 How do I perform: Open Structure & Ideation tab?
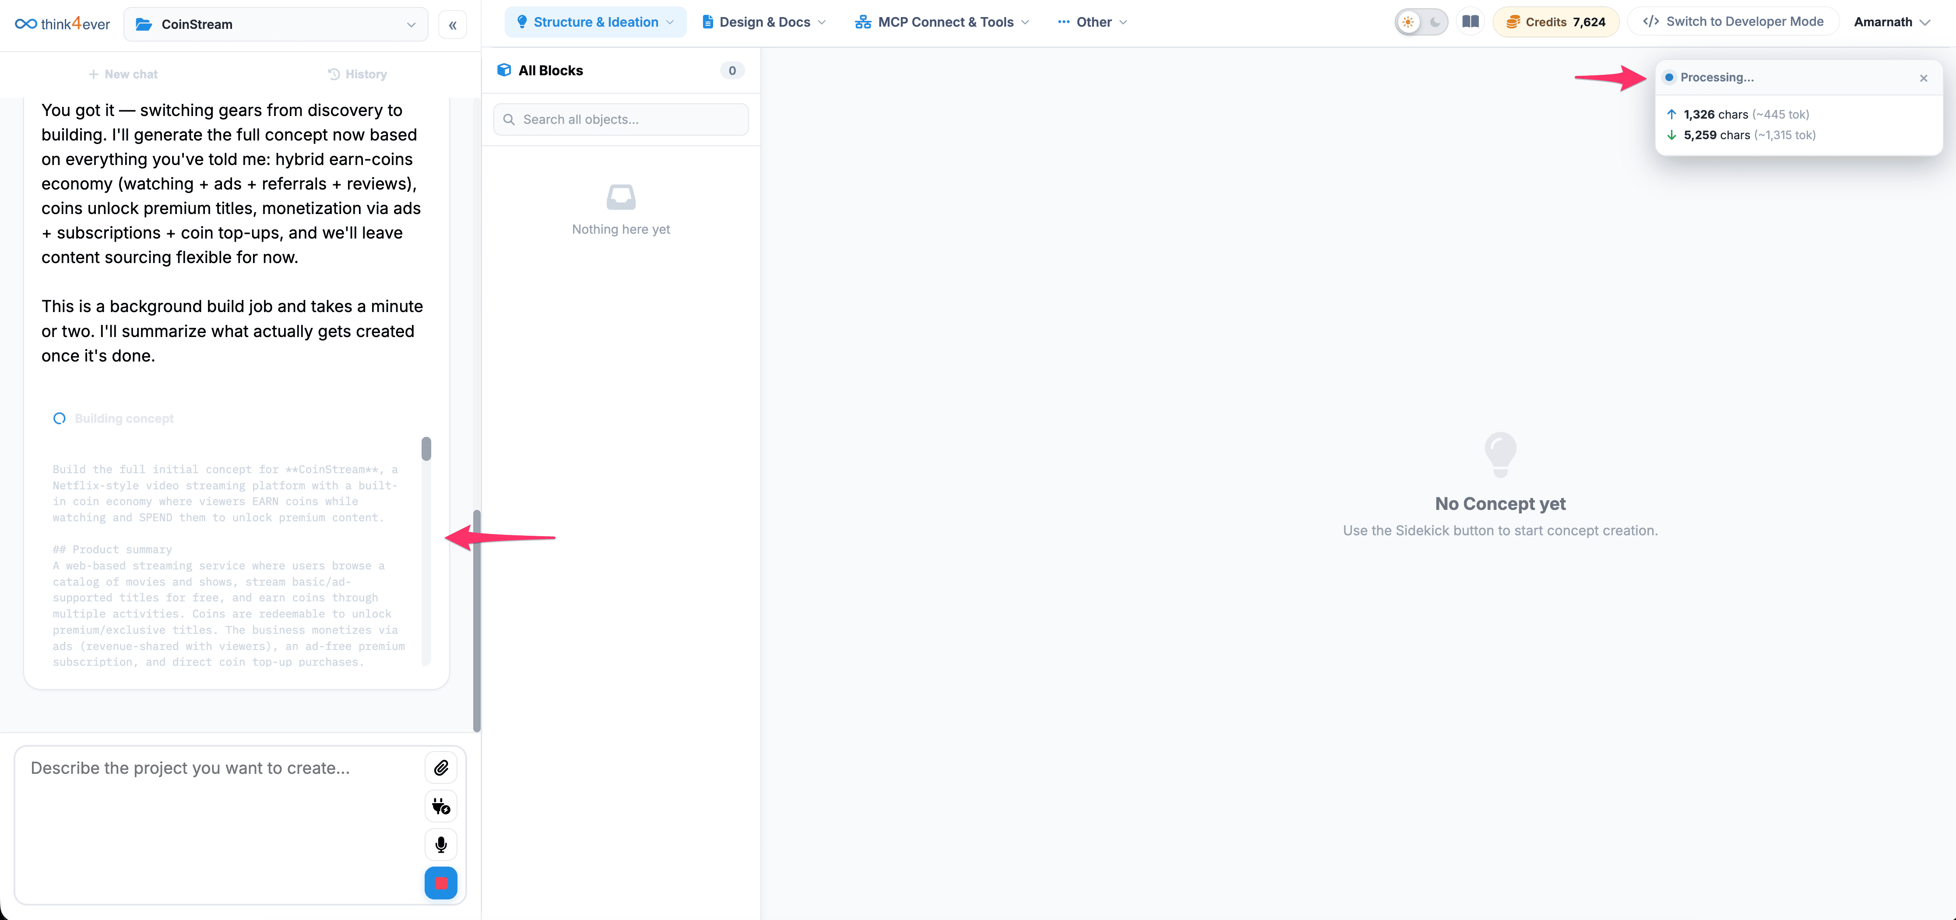click(595, 22)
